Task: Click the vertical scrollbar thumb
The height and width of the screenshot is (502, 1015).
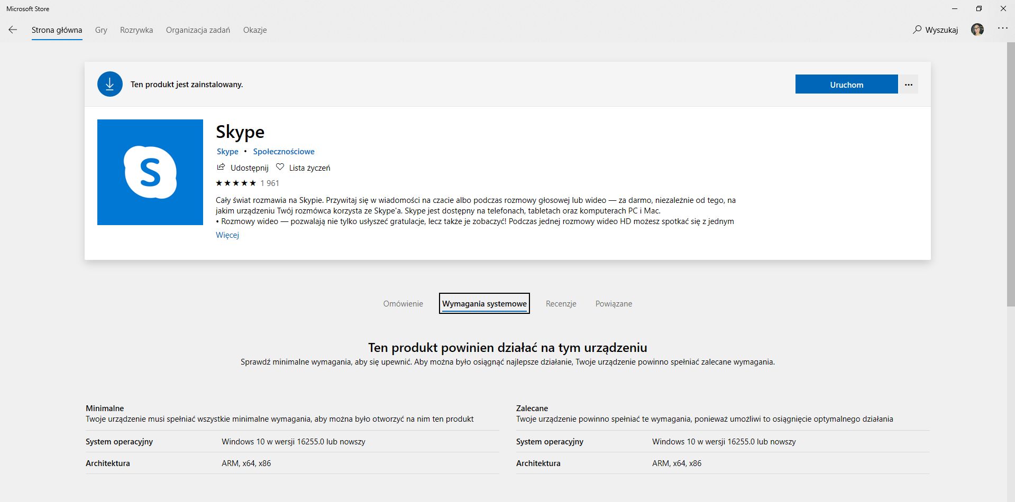Action: (1010, 174)
